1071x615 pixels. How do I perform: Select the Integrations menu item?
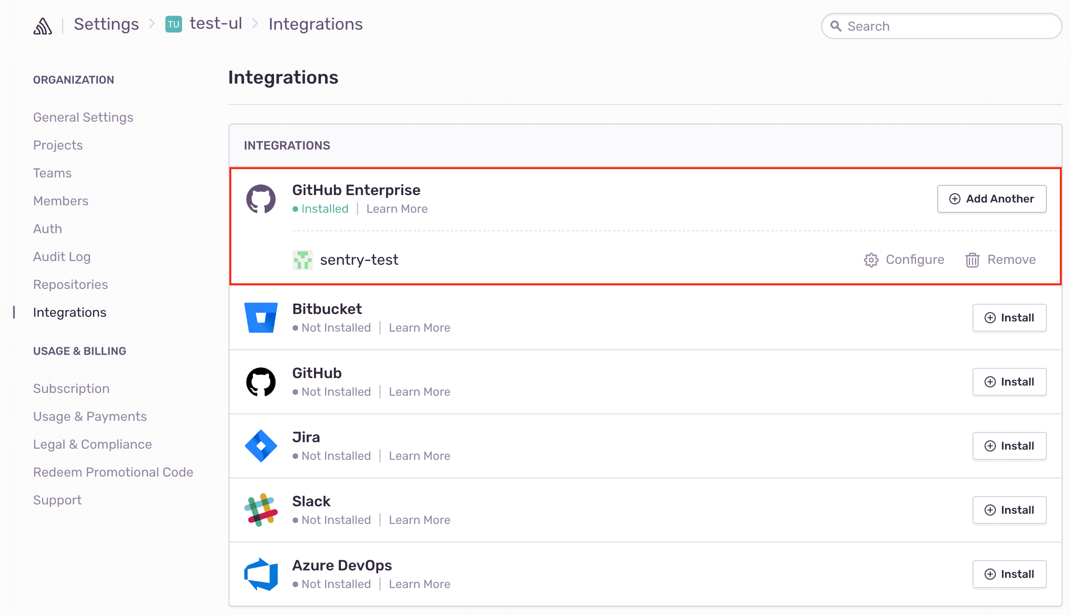(x=70, y=312)
